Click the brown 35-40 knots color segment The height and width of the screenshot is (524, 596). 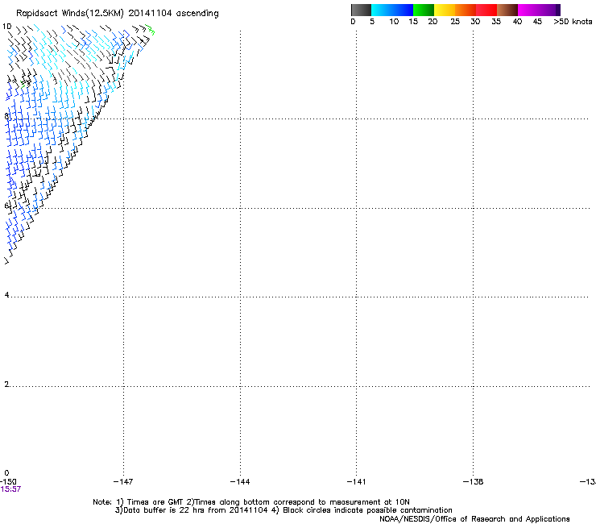[x=507, y=10]
